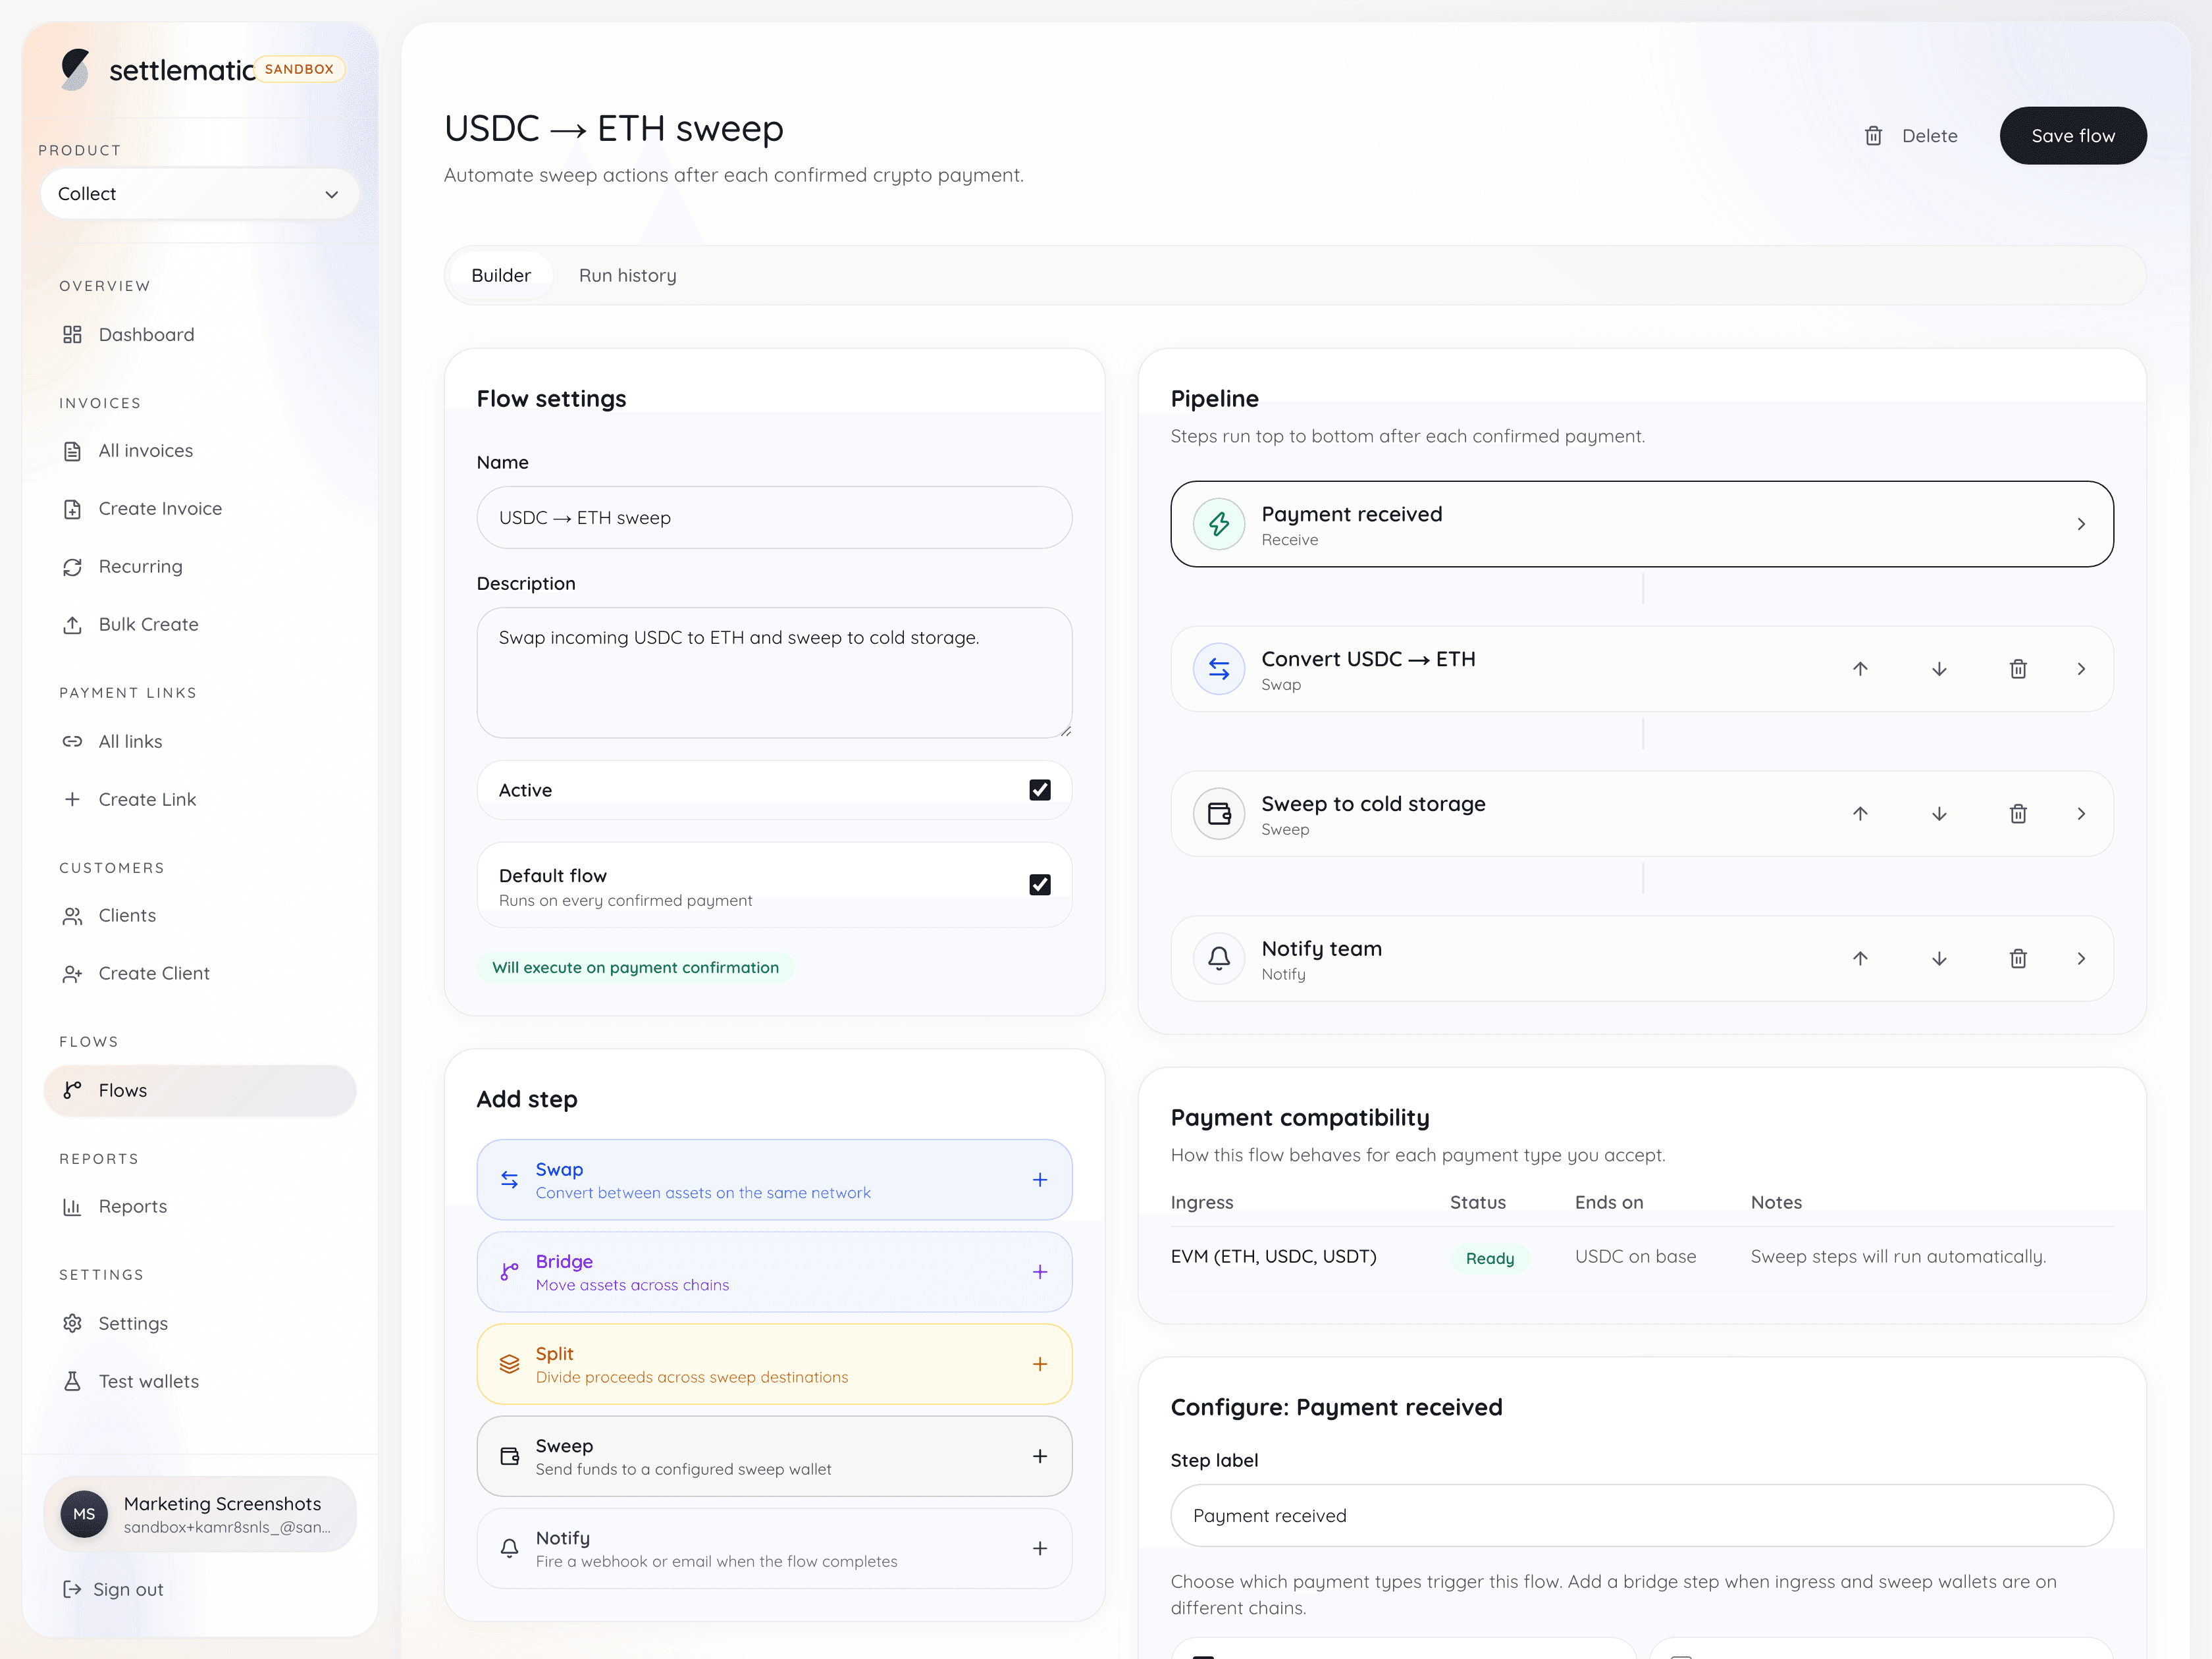
Task: Delete the Notify team step
Action: [x=2018, y=959]
